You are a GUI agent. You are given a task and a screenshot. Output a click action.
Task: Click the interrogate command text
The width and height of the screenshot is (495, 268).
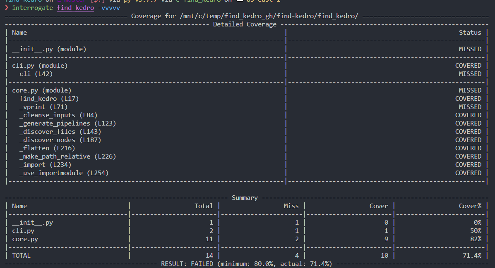coord(33,8)
